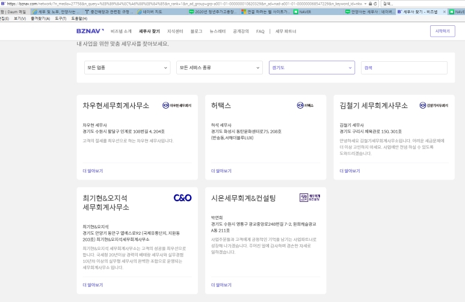
Task: Click 더 알아보기 for 김철기 세무회계사무소
Action: [350, 171]
